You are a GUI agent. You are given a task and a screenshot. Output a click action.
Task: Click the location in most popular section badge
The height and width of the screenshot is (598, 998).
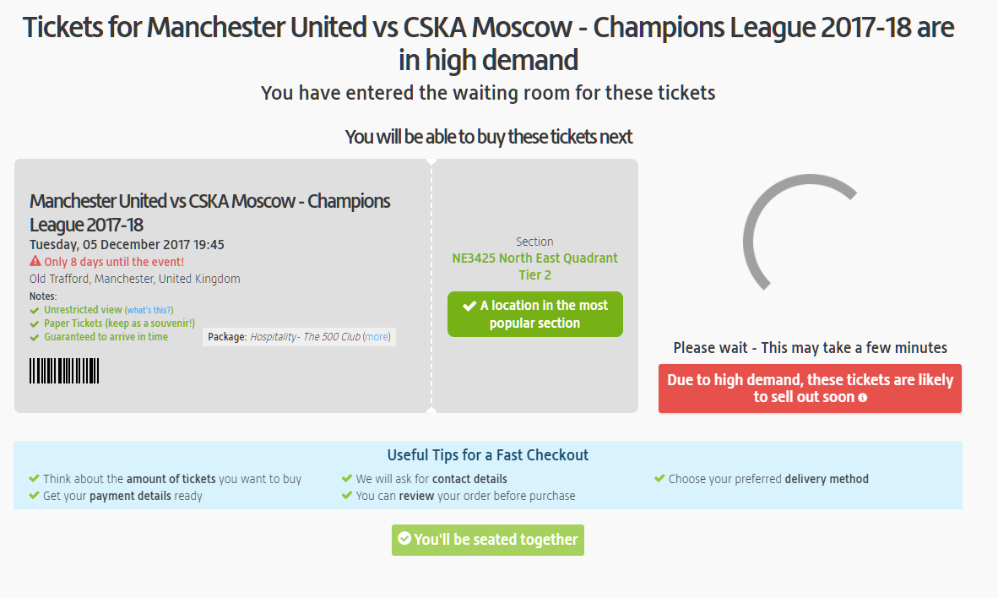pyautogui.click(x=535, y=313)
